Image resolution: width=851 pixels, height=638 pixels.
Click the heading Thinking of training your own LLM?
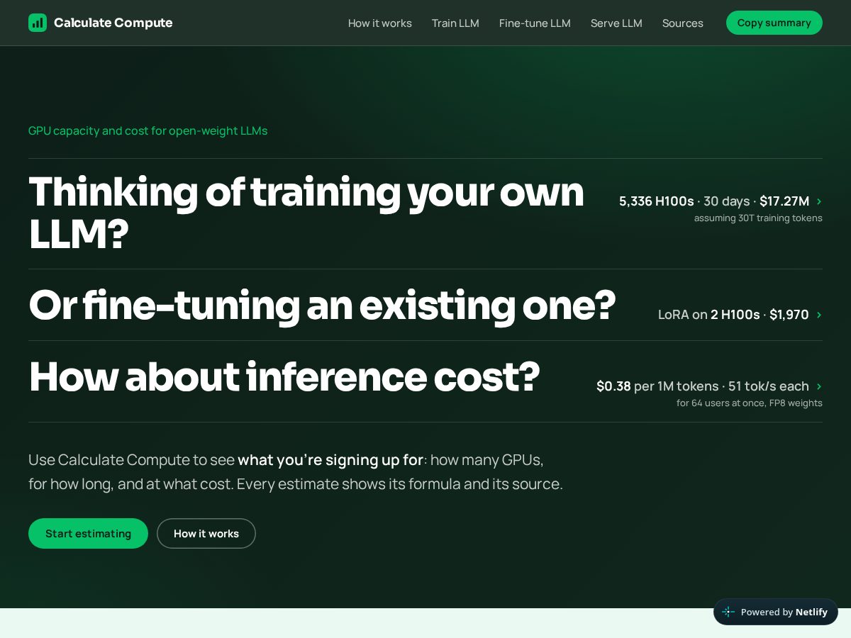click(x=306, y=213)
